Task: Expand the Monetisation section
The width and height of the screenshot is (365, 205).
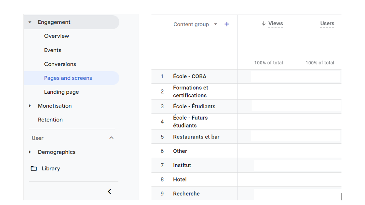Action: point(30,106)
